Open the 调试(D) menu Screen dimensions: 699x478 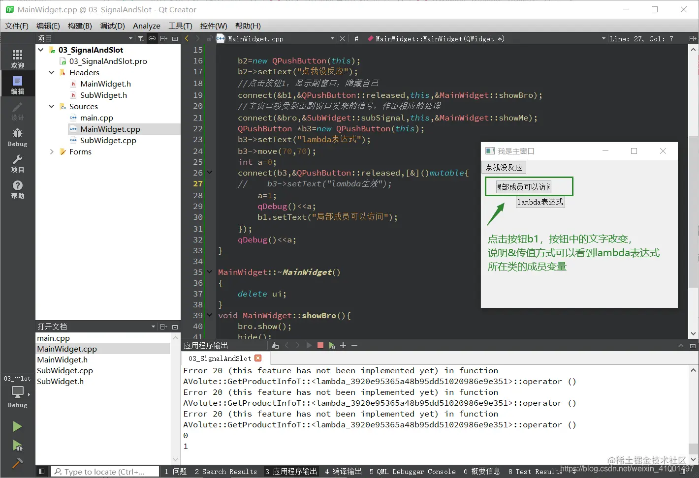[112, 26]
